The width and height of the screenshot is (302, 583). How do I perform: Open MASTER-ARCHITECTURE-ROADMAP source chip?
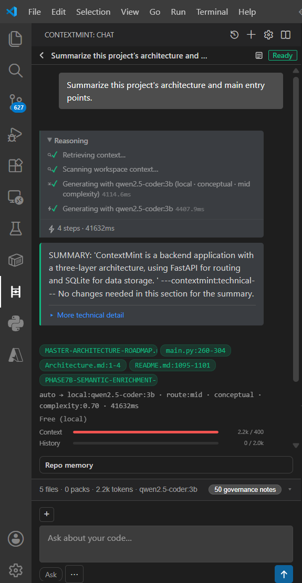[98, 350]
